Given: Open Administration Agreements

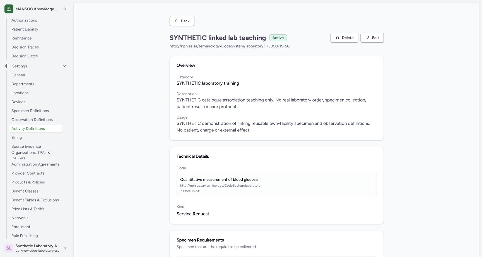Looking at the screenshot, I should [35, 164].
